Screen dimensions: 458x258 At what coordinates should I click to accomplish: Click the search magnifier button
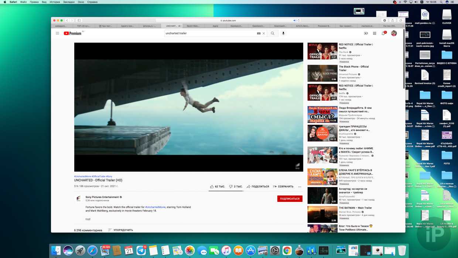pyautogui.click(x=273, y=33)
